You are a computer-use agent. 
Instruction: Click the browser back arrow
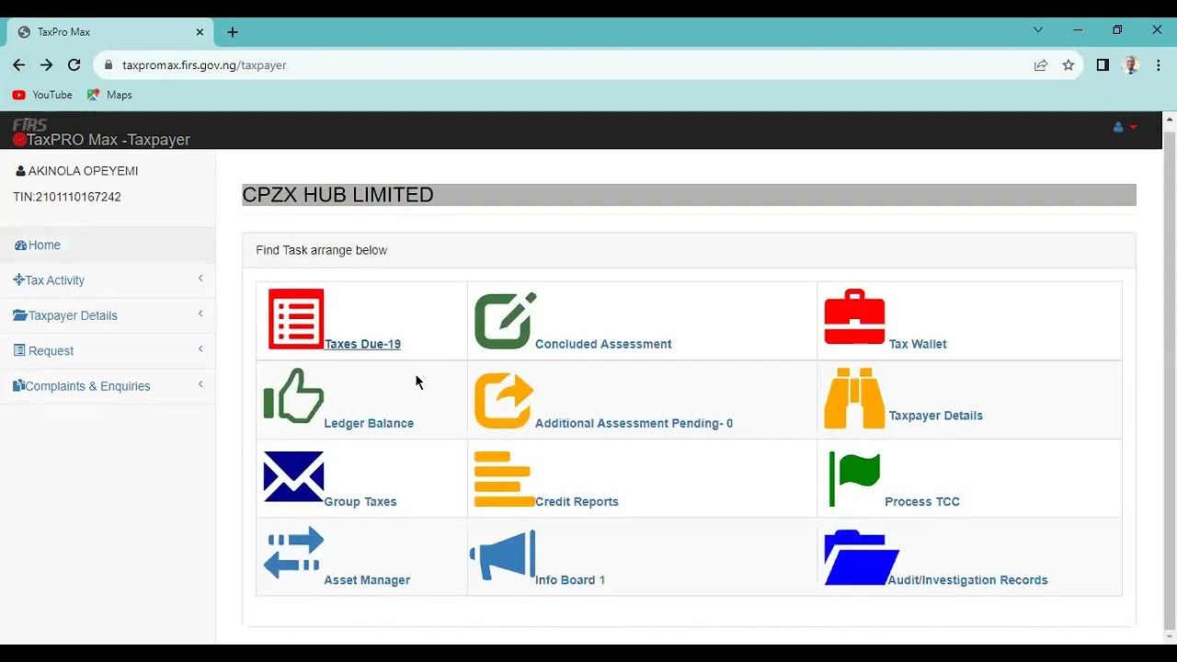(x=19, y=65)
